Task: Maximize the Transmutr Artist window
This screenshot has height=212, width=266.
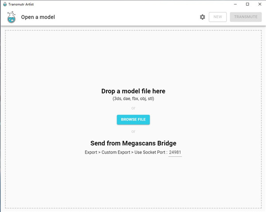Action: (247, 4)
